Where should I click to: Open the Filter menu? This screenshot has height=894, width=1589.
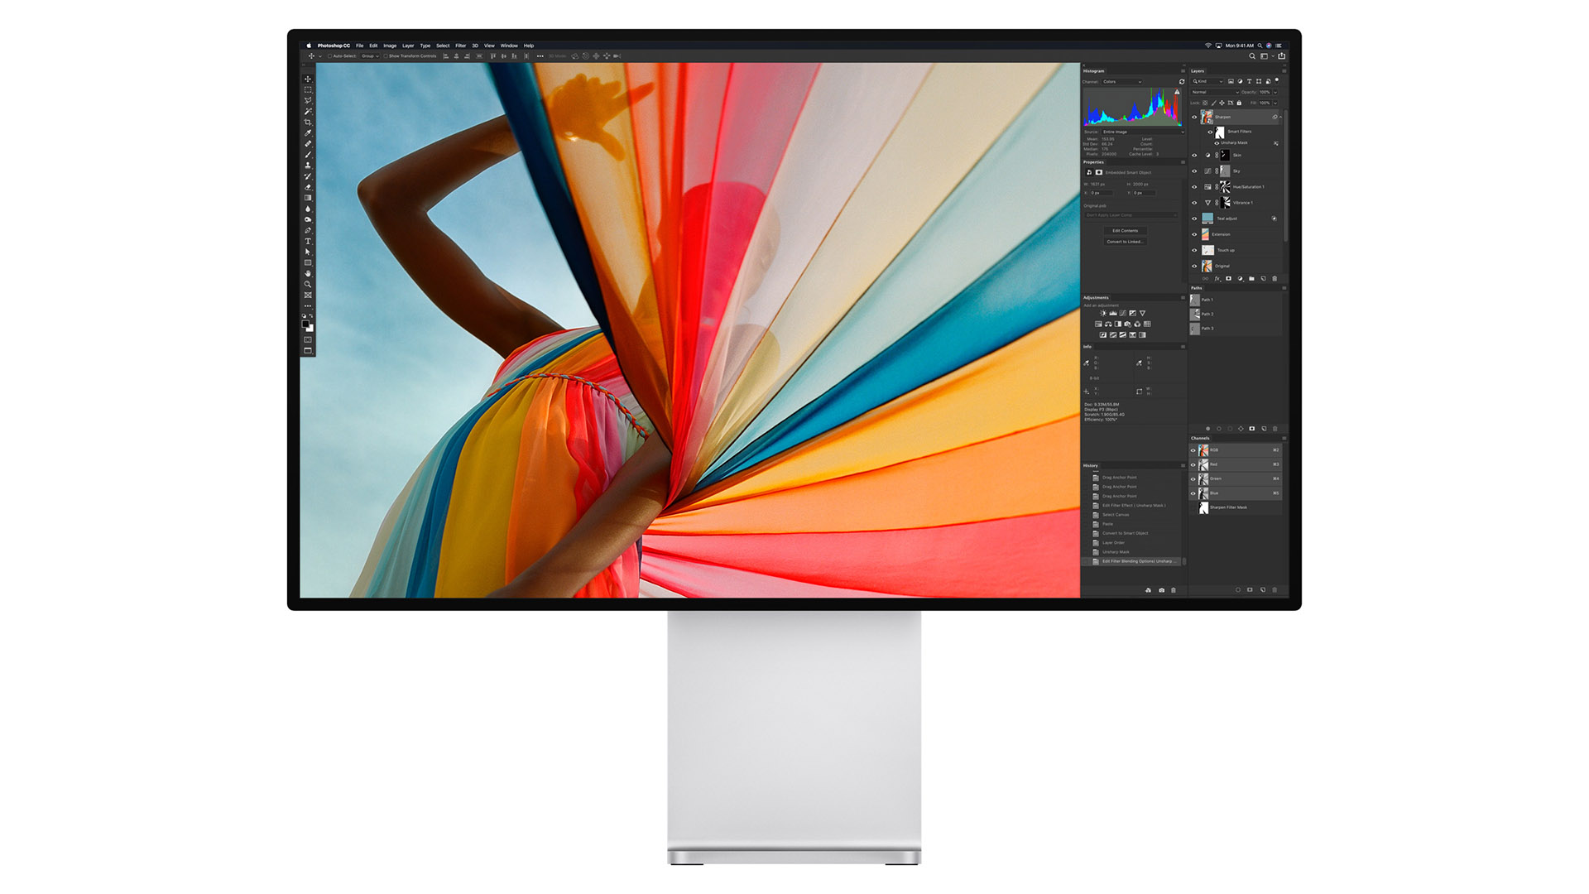pyautogui.click(x=460, y=46)
